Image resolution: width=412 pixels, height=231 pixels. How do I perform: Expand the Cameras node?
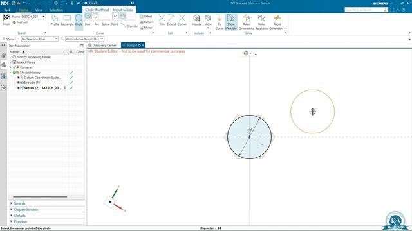click(11, 67)
